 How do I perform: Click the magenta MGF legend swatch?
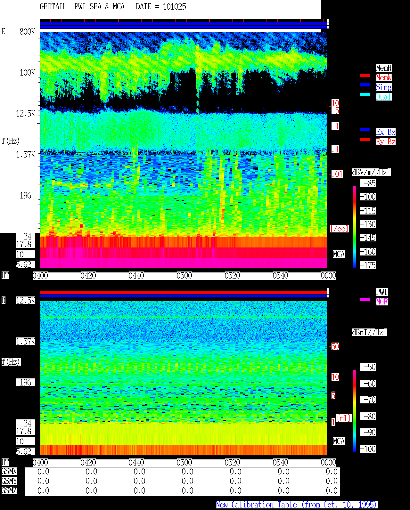pyautogui.click(x=365, y=299)
